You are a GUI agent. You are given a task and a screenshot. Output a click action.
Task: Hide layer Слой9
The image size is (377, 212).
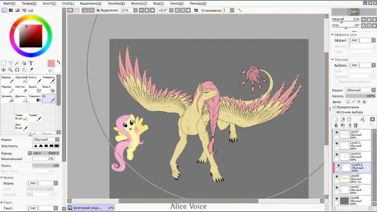(x=336, y=177)
